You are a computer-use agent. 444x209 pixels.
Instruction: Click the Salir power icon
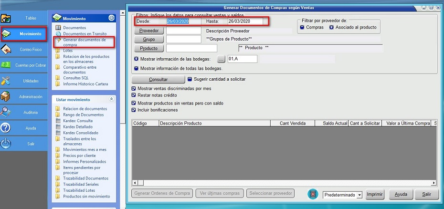pos(6,144)
